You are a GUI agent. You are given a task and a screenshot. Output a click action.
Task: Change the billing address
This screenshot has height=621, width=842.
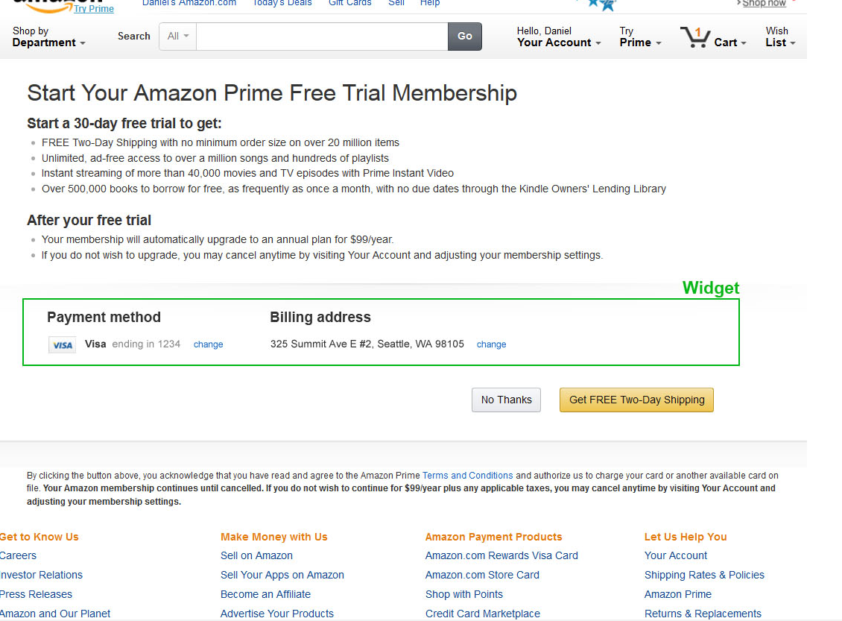click(x=491, y=344)
